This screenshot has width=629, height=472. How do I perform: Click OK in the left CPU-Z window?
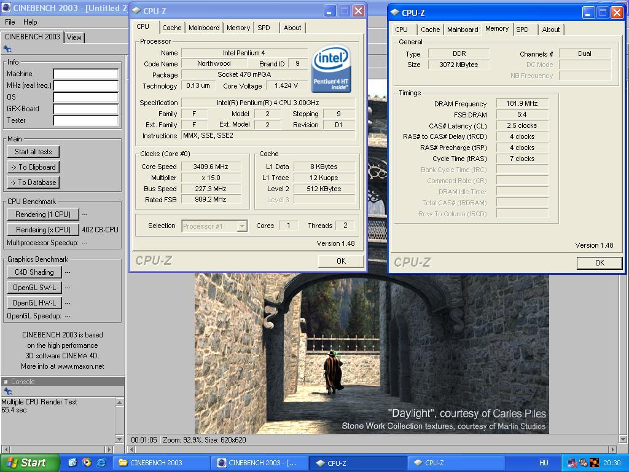point(341,261)
